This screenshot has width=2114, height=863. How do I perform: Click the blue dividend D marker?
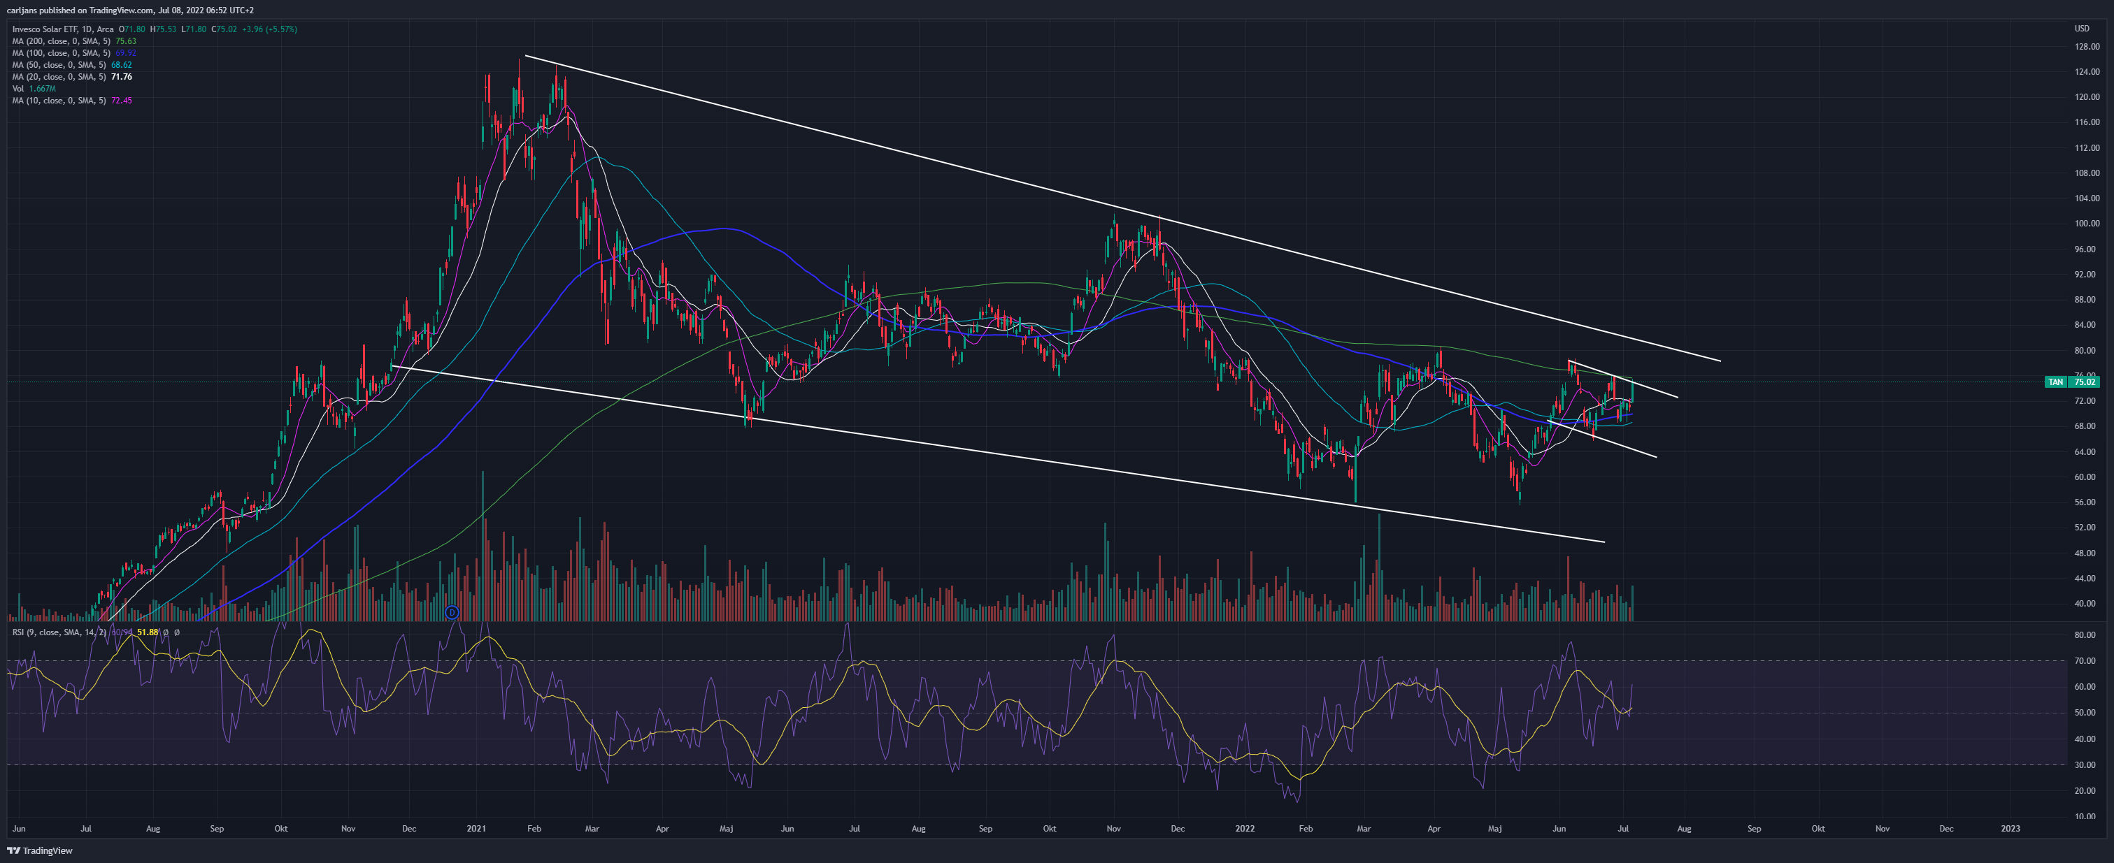[x=451, y=612]
